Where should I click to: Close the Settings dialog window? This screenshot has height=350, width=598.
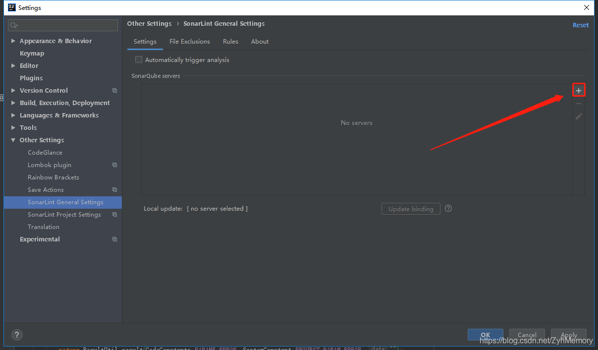point(587,7)
